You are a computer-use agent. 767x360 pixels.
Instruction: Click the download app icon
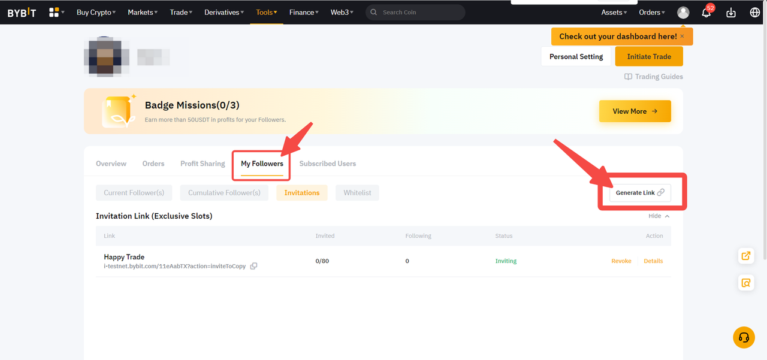pyautogui.click(x=730, y=13)
